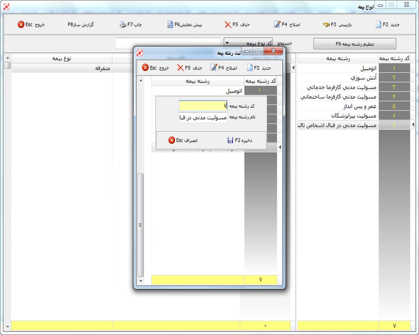Cancel with the انصراف Esc button
419x335 pixels.
pyautogui.click(x=172, y=140)
